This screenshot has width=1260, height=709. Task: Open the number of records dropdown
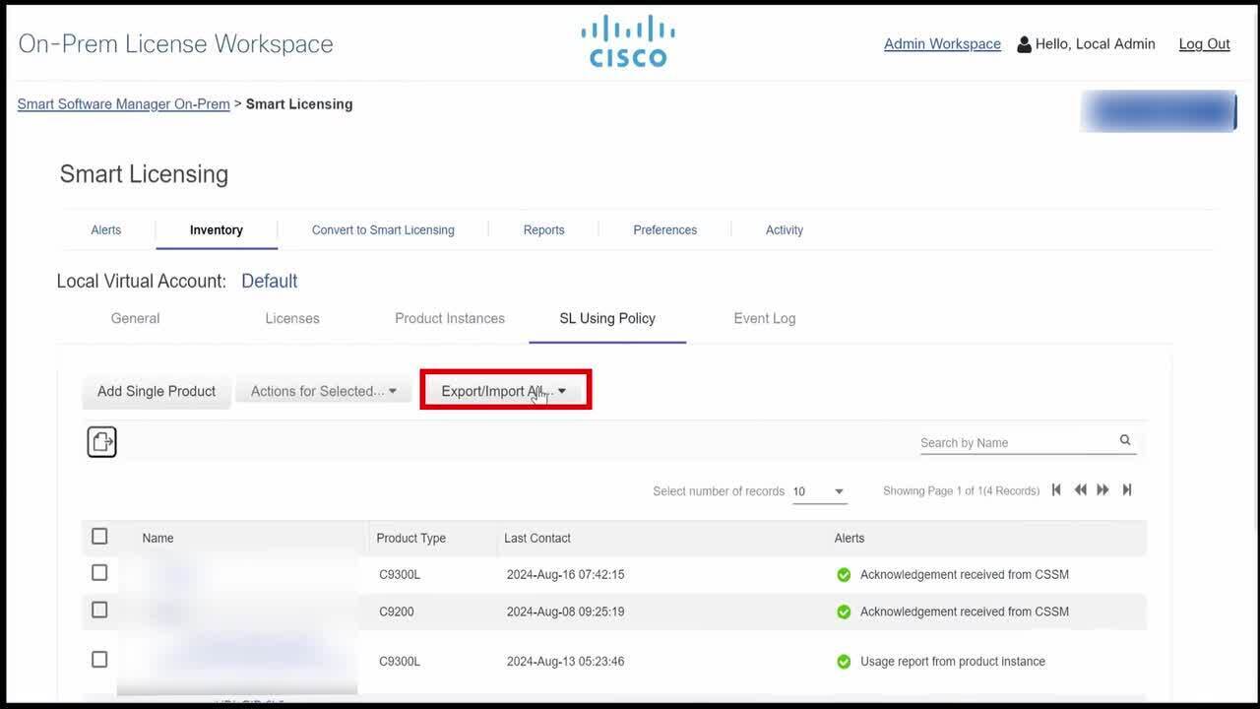point(820,491)
